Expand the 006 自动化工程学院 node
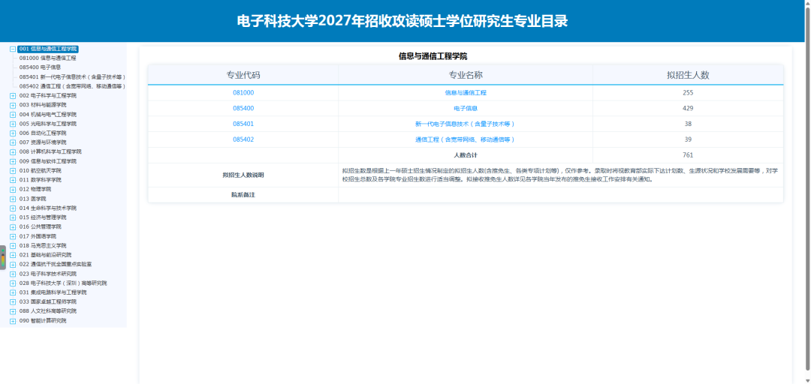The width and height of the screenshot is (811, 384). tap(13, 133)
